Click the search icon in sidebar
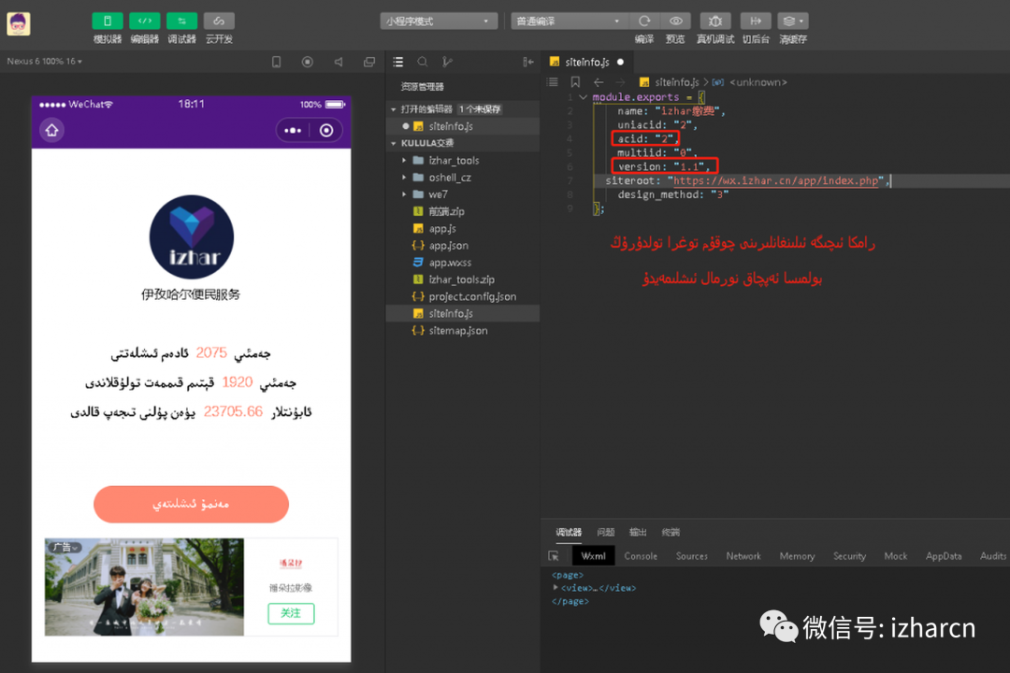Image resolution: width=1010 pixels, height=673 pixels. tap(423, 62)
